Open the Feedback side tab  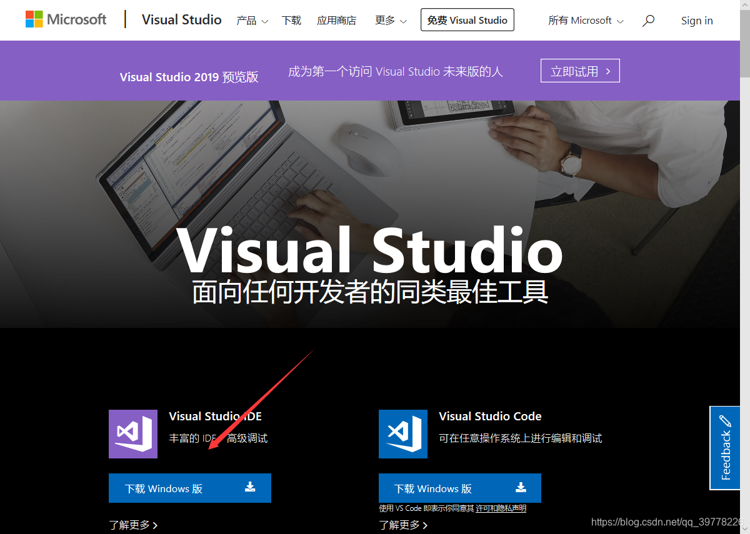725,448
